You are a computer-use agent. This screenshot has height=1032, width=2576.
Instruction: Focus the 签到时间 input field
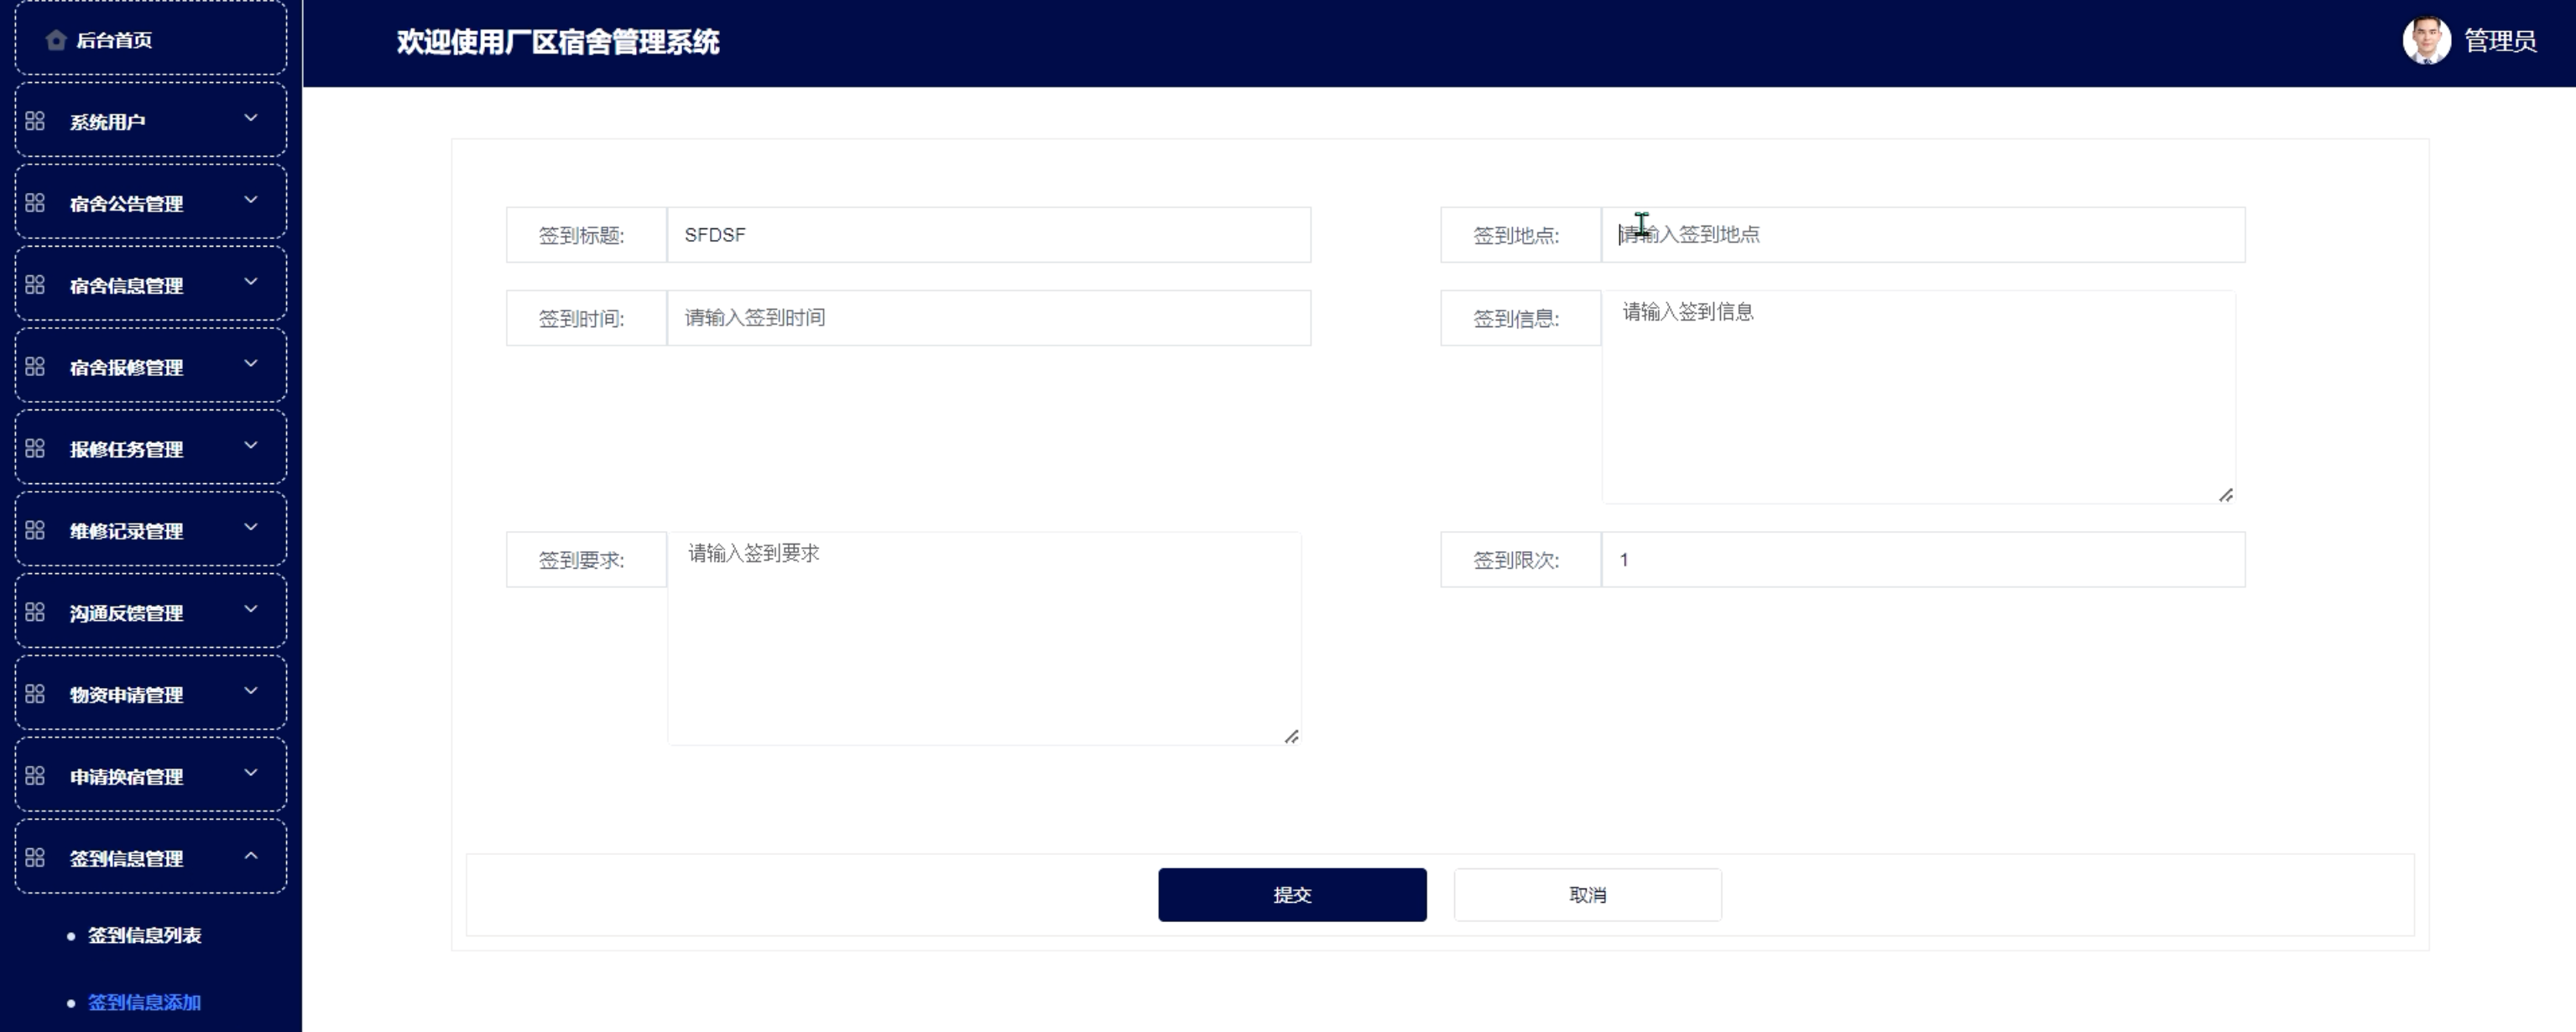988,318
